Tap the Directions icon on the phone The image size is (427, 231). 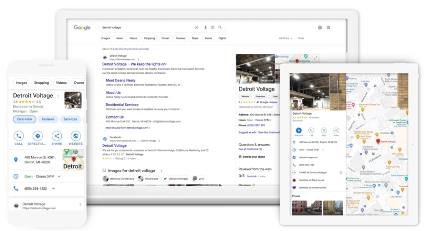pyautogui.click(x=38, y=136)
